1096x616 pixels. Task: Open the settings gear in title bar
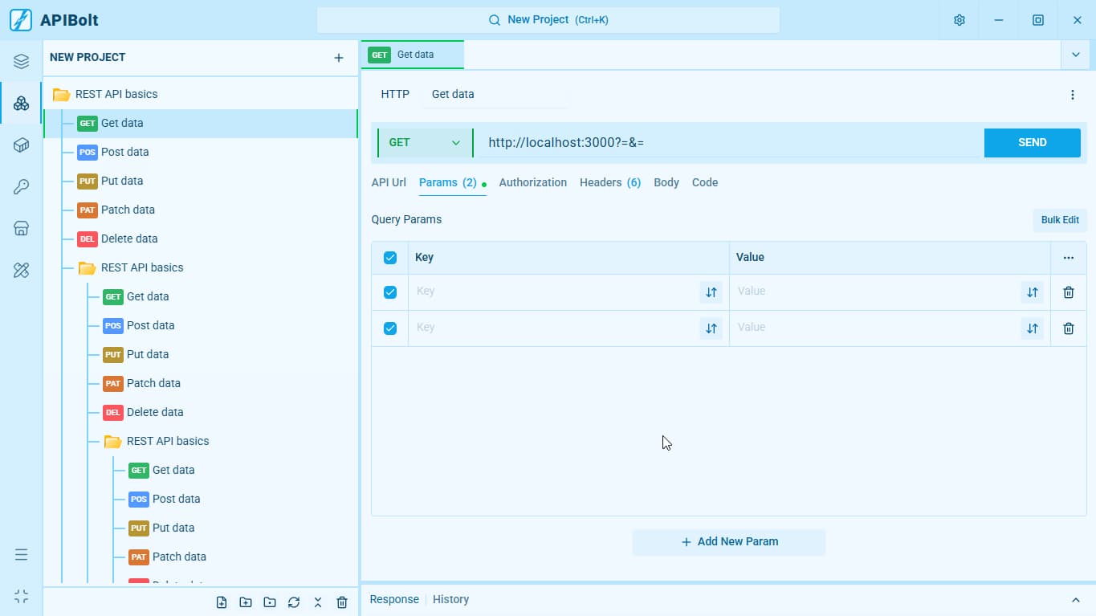pyautogui.click(x=959, y=20)
